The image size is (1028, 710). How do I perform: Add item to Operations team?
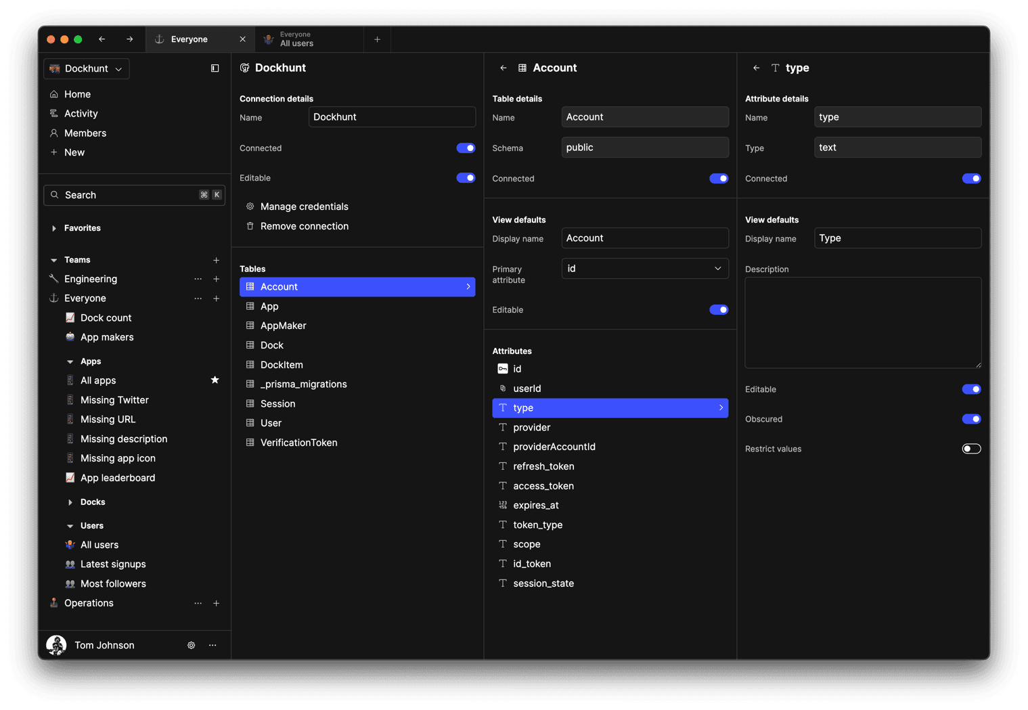click(216, 603)
